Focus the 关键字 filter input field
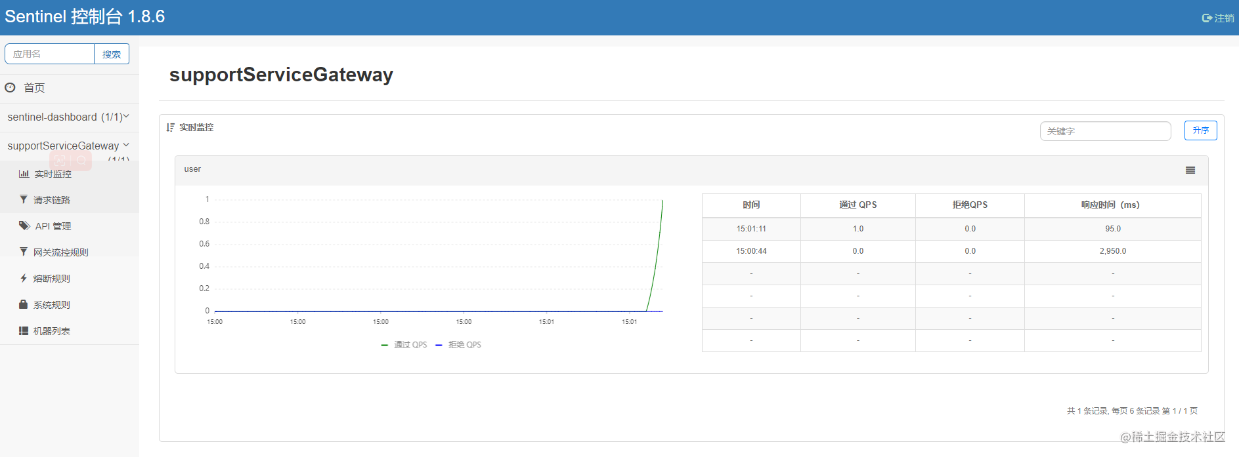 coord(1105,131)
